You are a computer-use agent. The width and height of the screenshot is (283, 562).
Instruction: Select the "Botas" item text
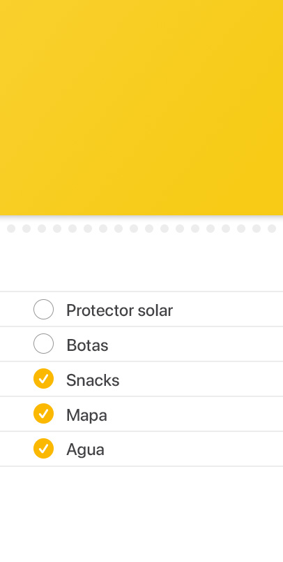87,345
